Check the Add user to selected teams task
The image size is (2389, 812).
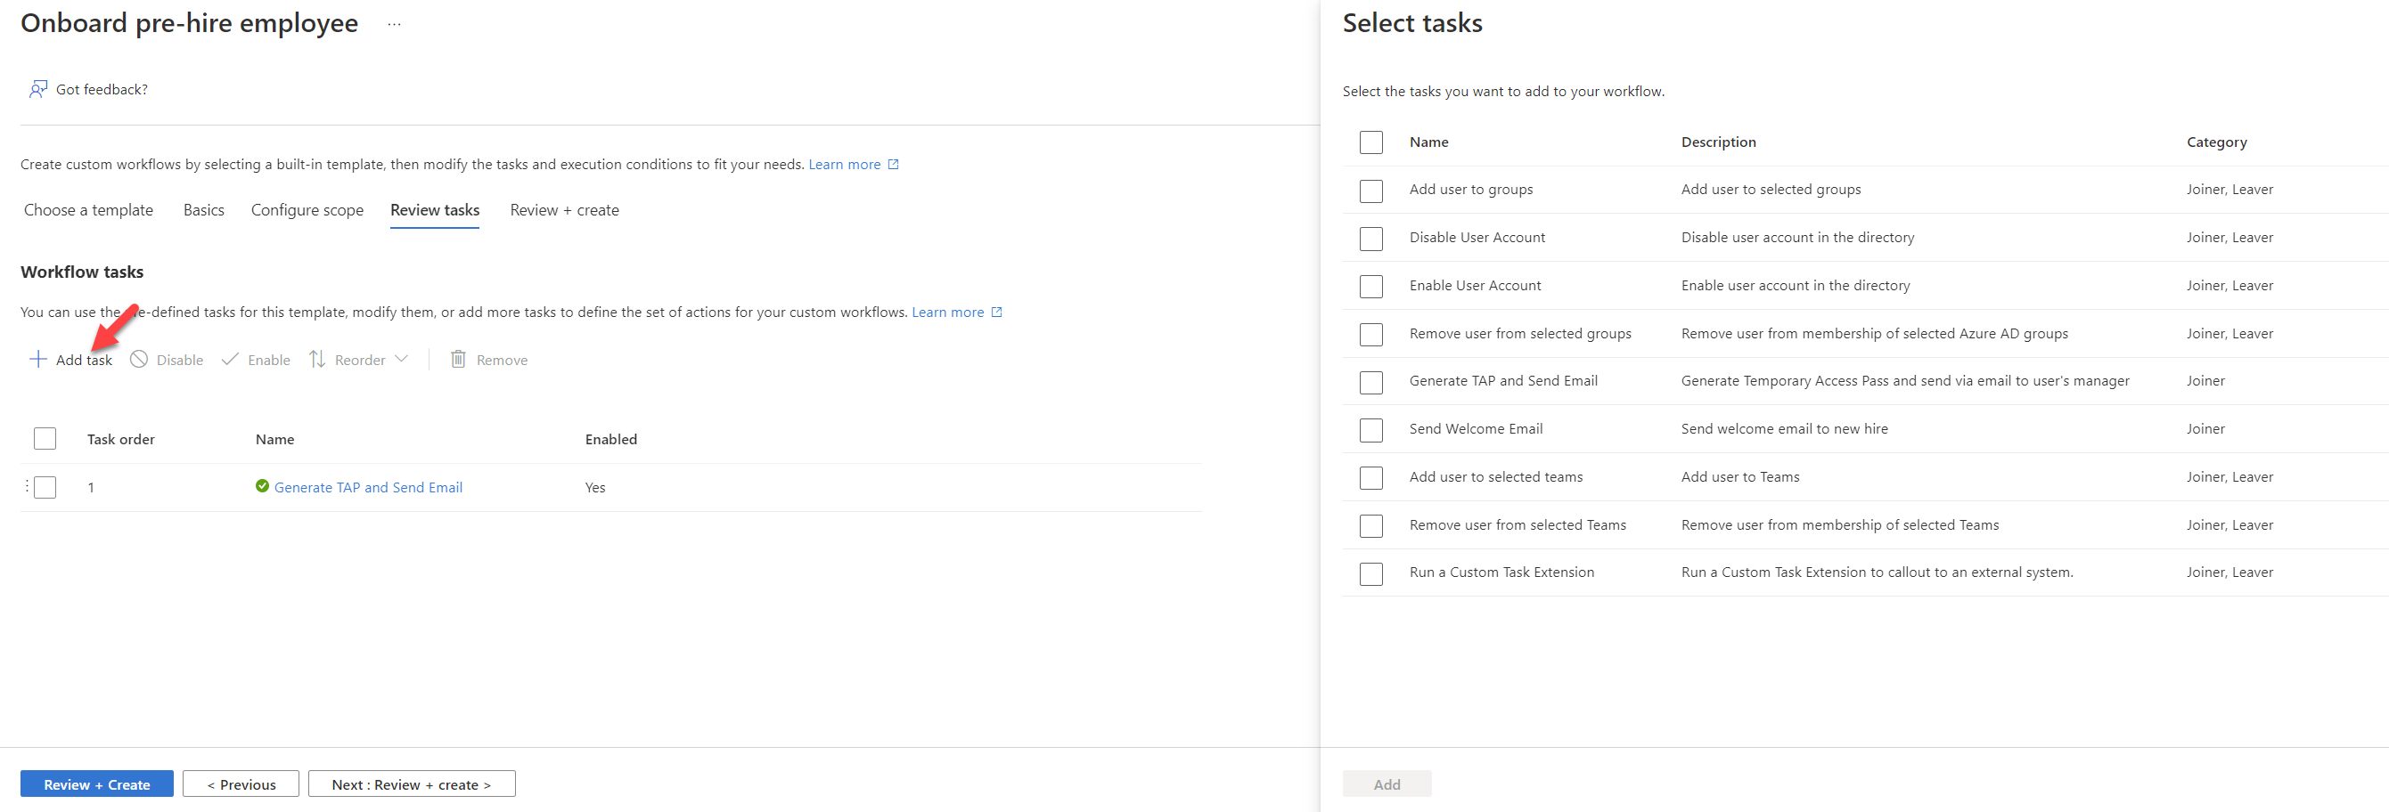[1370, 477]
